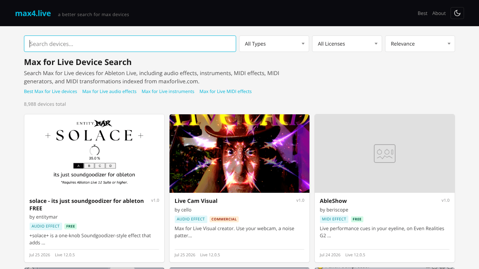Click the solace card description text
479x269 pixels.
[x=90, y=239]
